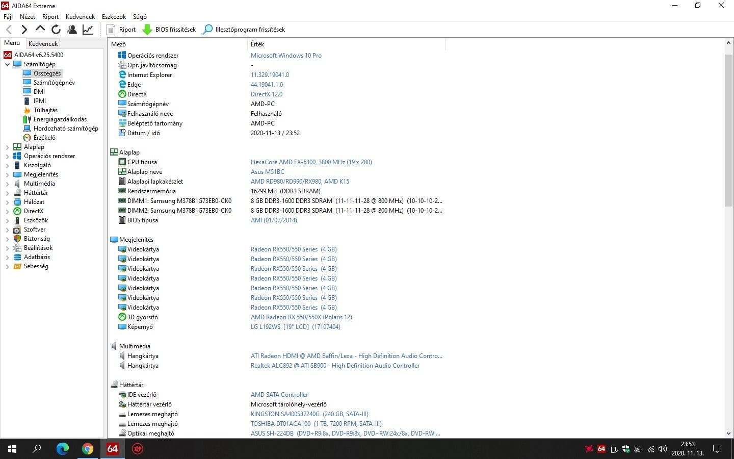Switch to the Menü tab
The width and height of the screenshot is (734, 459).
pos(12,43)
